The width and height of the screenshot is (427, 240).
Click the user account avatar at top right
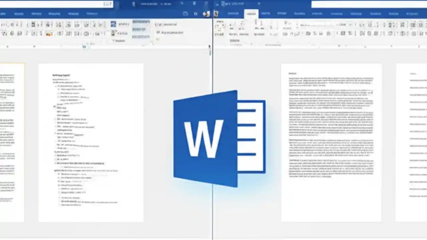tap(216, 14)
